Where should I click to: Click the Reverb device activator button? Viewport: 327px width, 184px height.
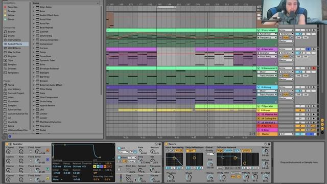pos(166,144)
